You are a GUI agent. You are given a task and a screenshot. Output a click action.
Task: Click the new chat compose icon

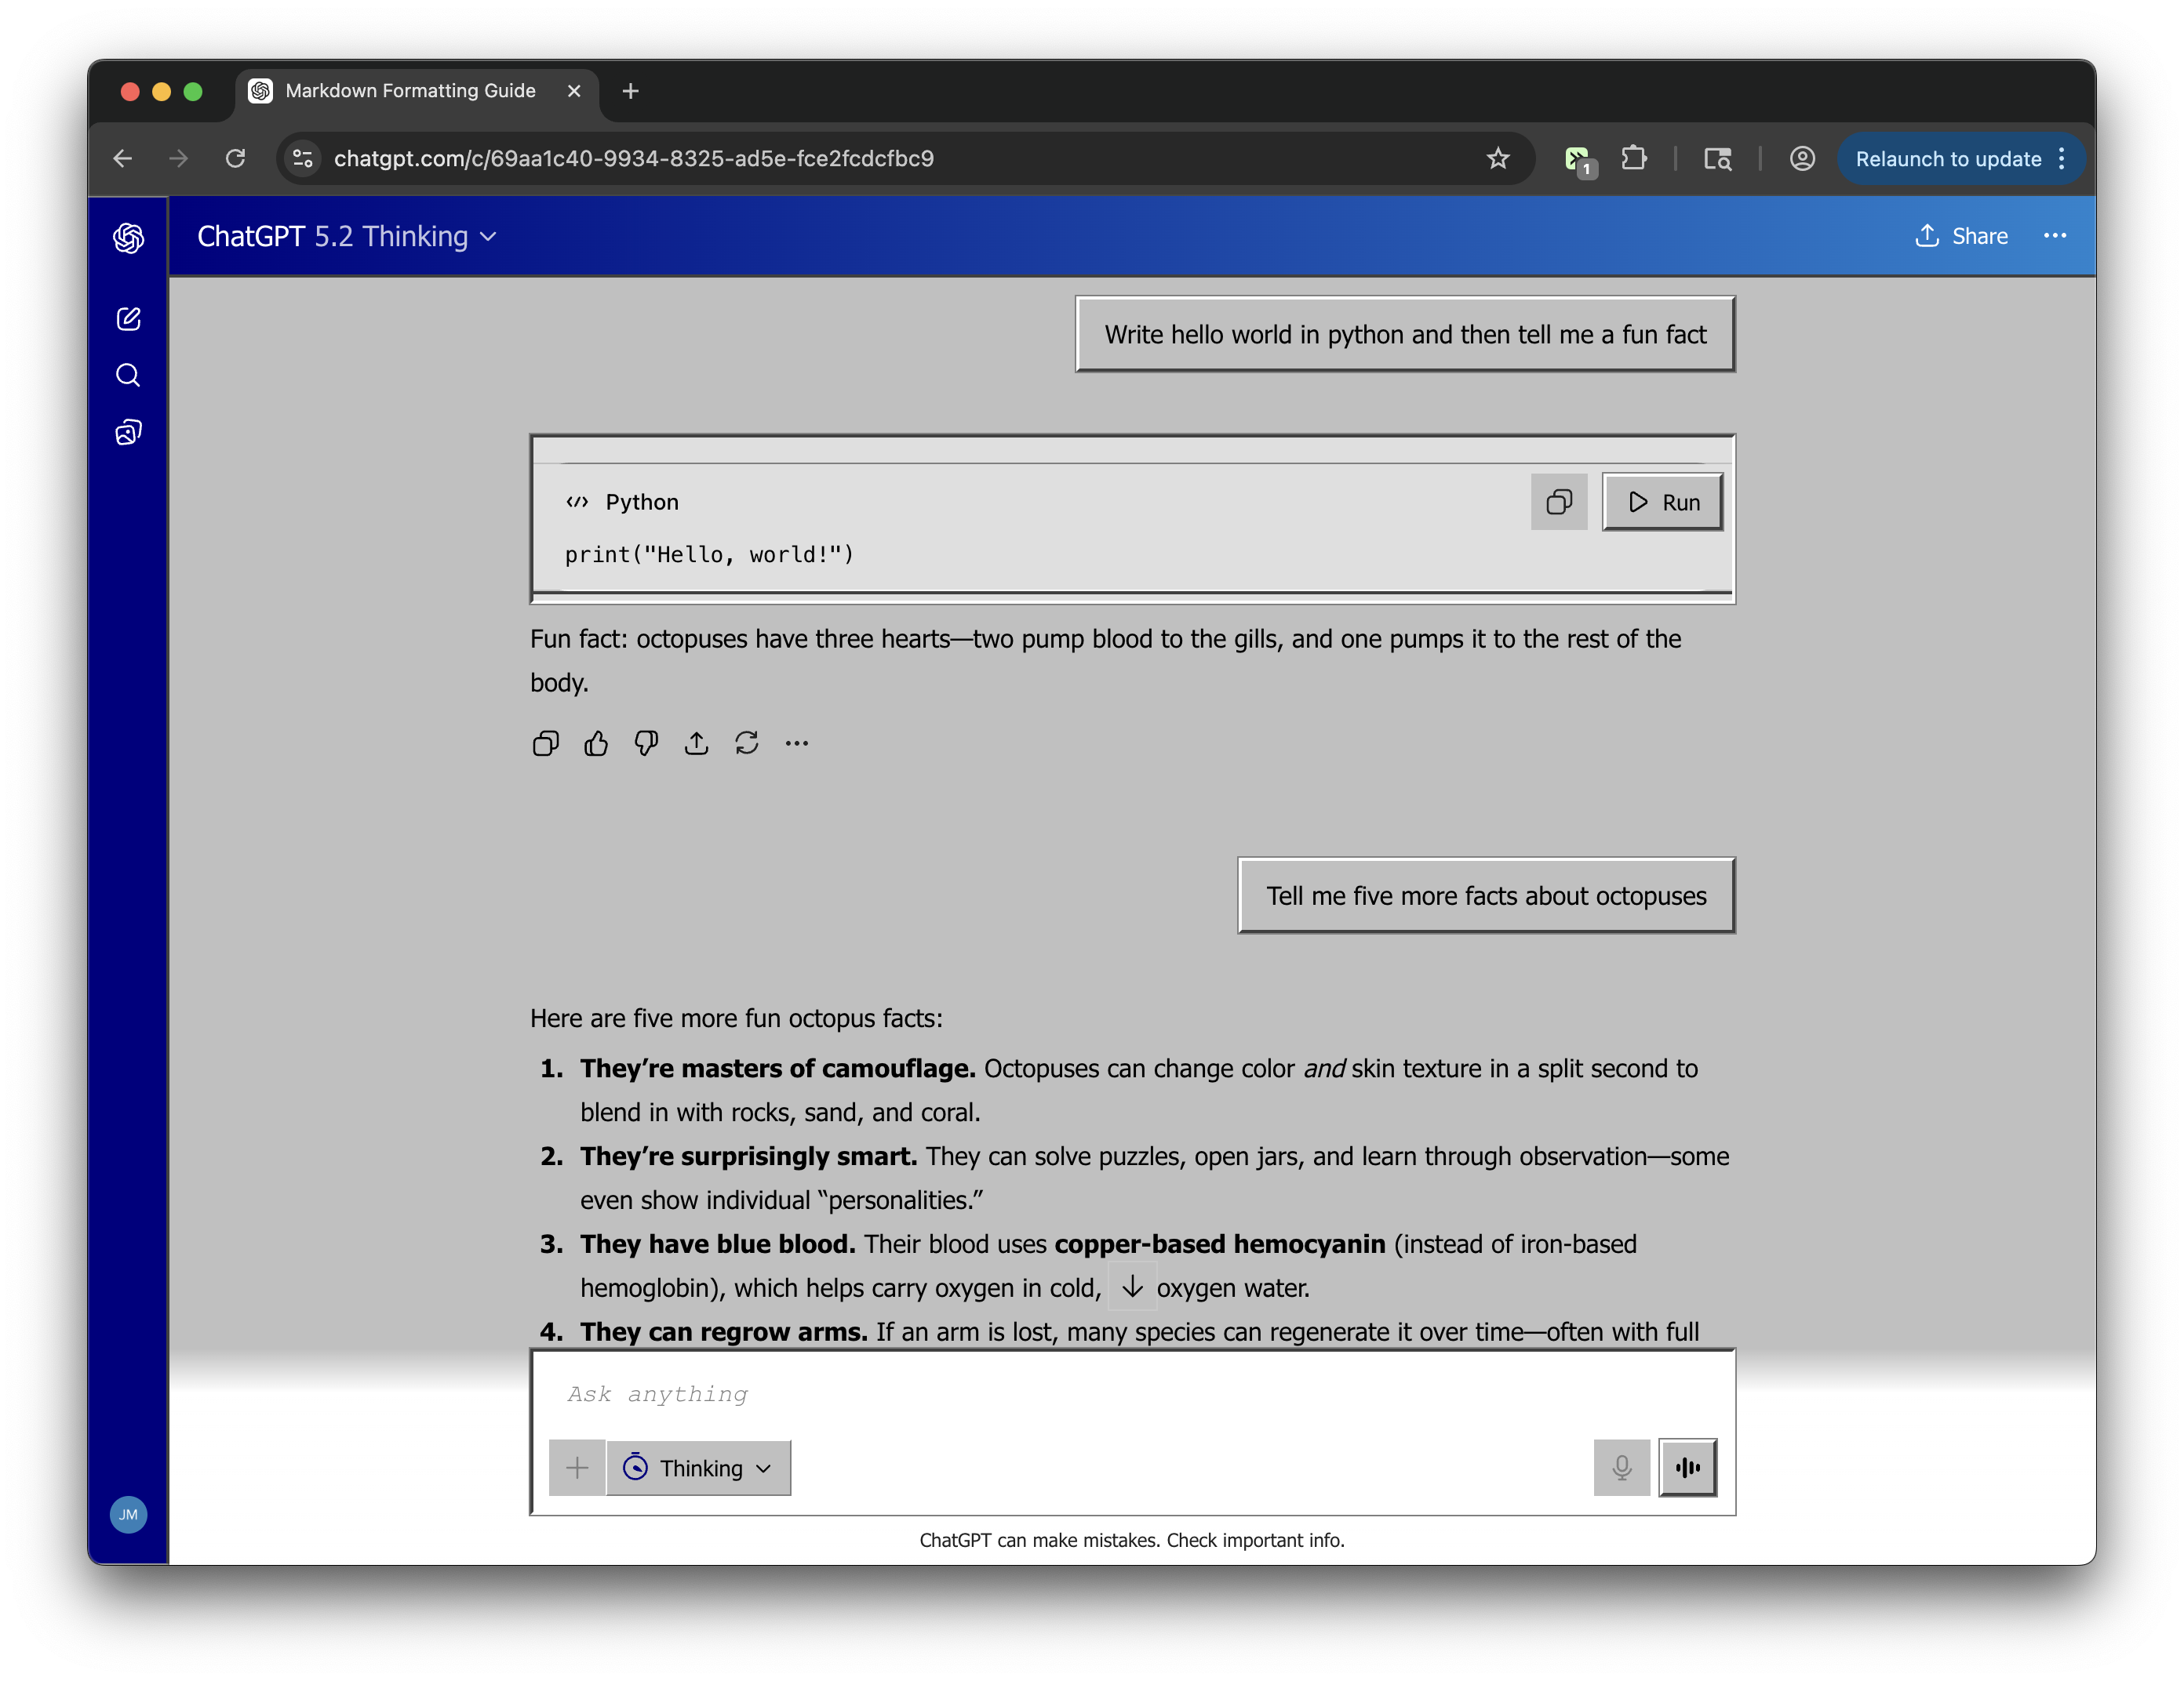point(128,319)
